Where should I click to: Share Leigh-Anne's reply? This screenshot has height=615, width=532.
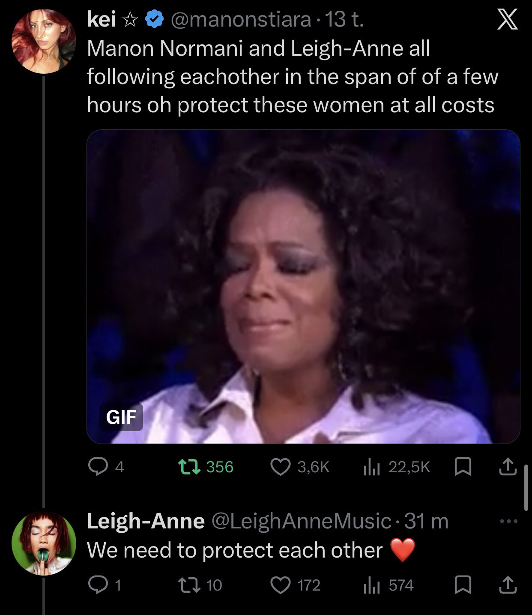pos(508,585)
